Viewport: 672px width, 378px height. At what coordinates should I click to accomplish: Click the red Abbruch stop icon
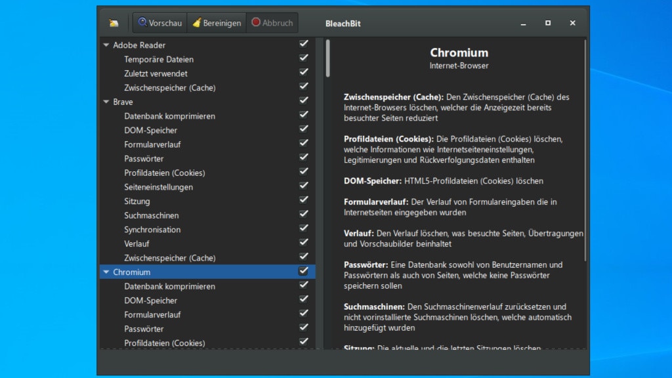pyautogui.click(x=256, y=22)
